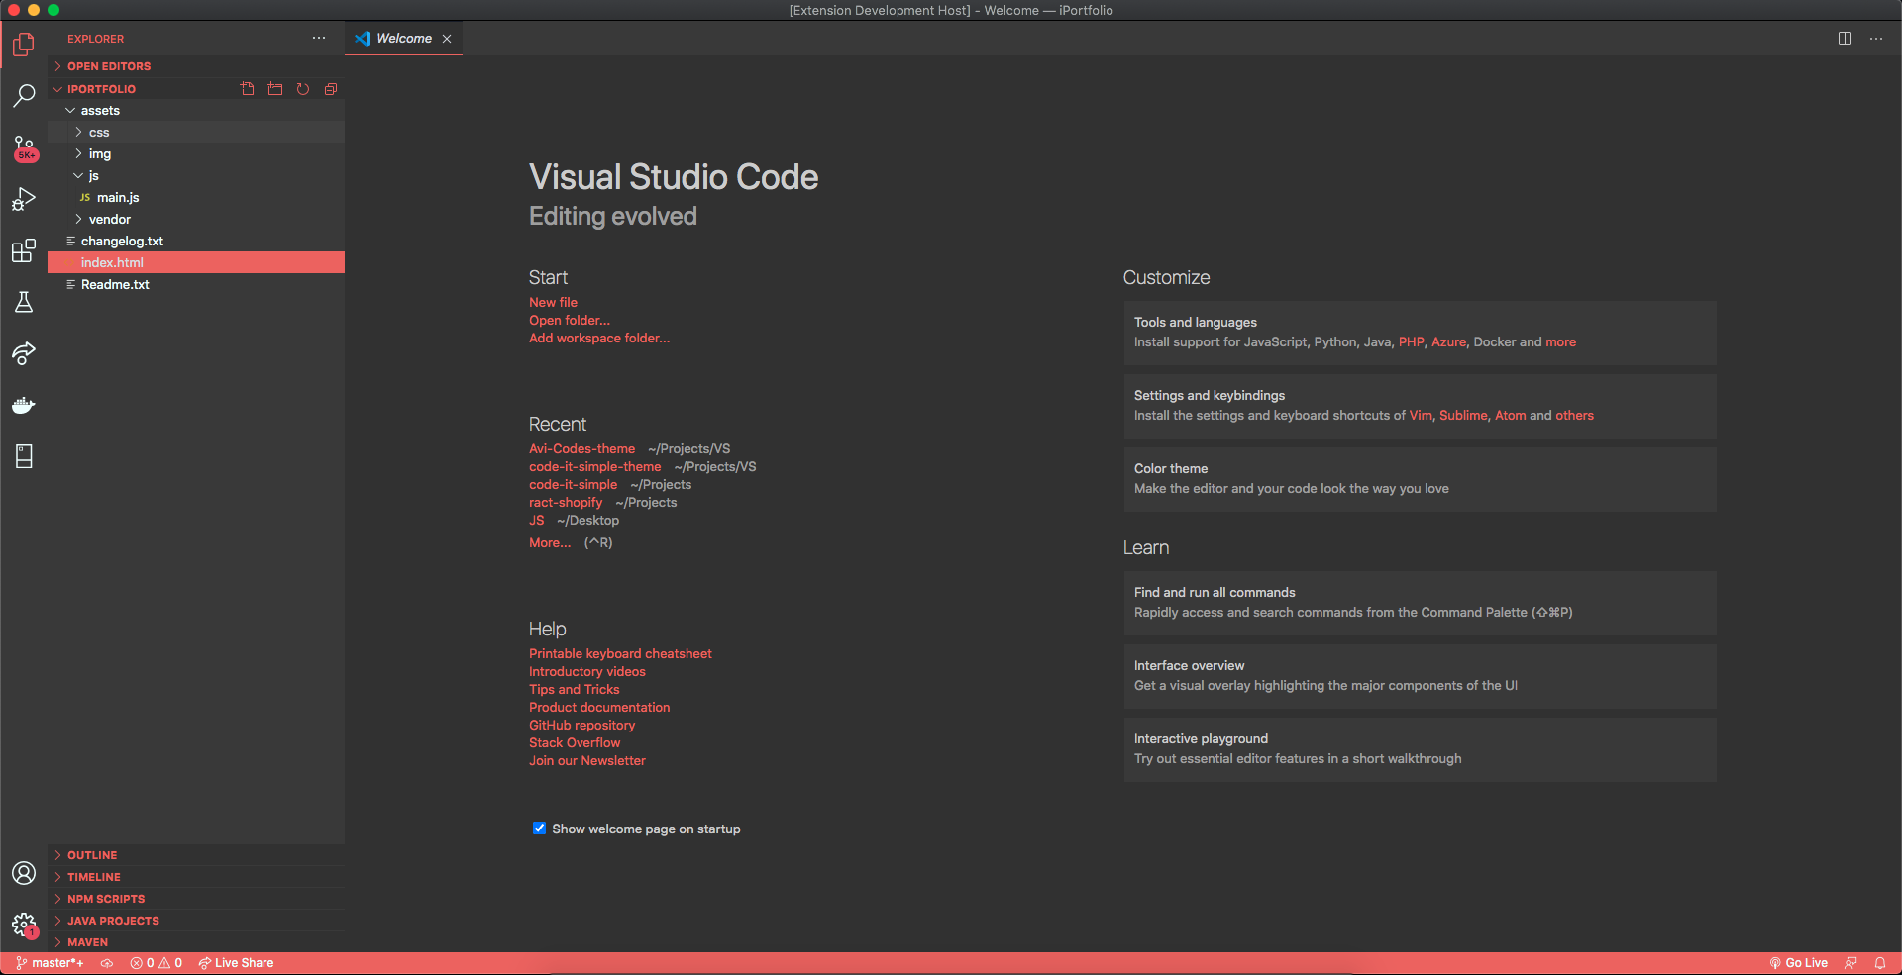Expand the OPEN EDITORS section
Screen dimensions: 1902x975
click(x=196, y=66)
